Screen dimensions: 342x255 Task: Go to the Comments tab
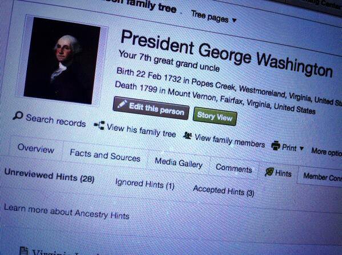tap(234, 168)
